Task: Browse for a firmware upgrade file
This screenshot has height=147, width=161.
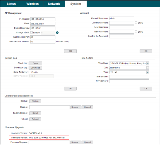Action: coord(75,142)
